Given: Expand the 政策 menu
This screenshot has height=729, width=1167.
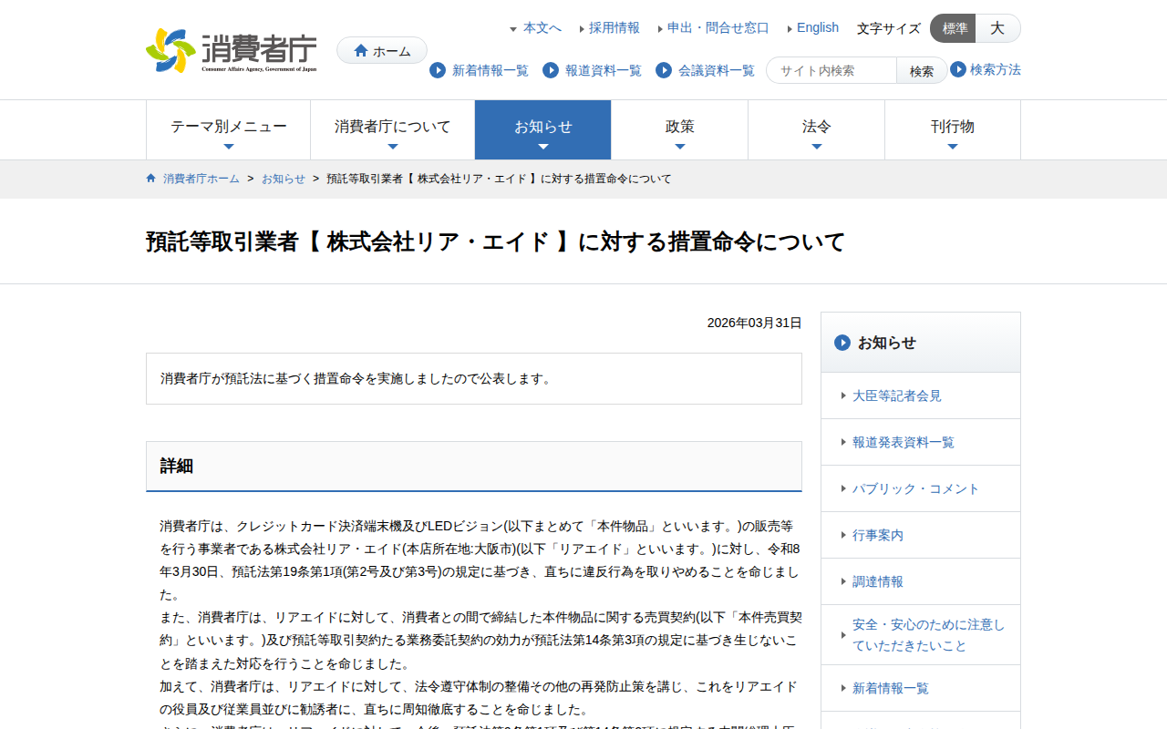Looking at the screenshot, I should click(680, 130).
